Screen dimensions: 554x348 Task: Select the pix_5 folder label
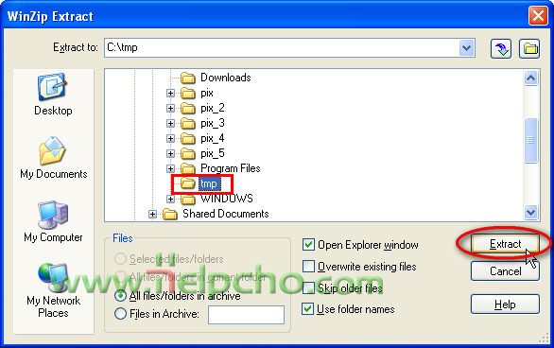click(213, 154)
